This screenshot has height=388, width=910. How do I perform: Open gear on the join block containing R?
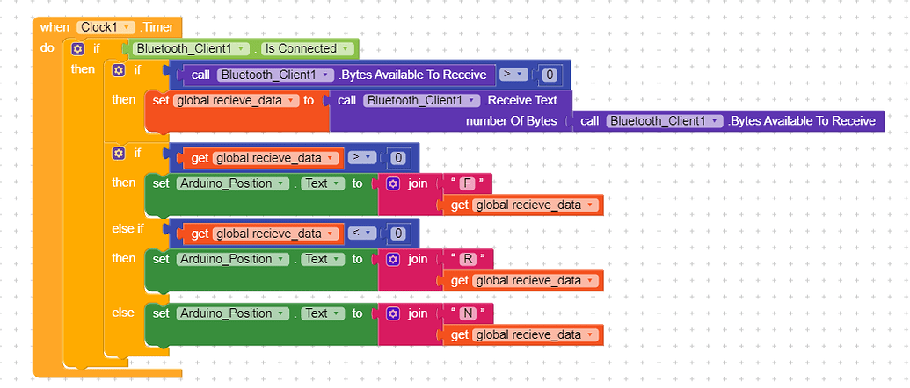393,259
